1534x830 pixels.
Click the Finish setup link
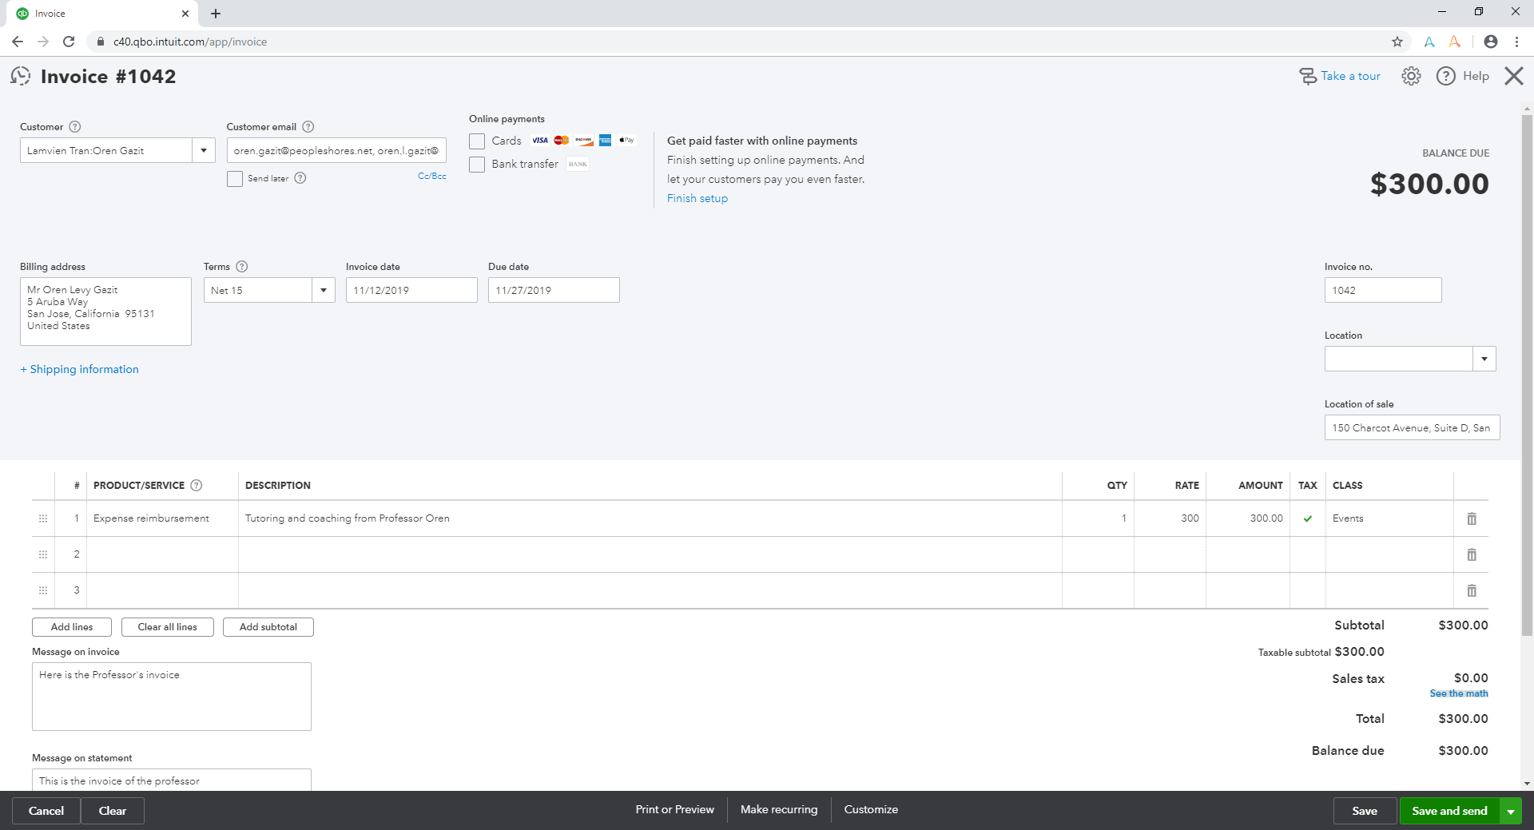point(697,198)
